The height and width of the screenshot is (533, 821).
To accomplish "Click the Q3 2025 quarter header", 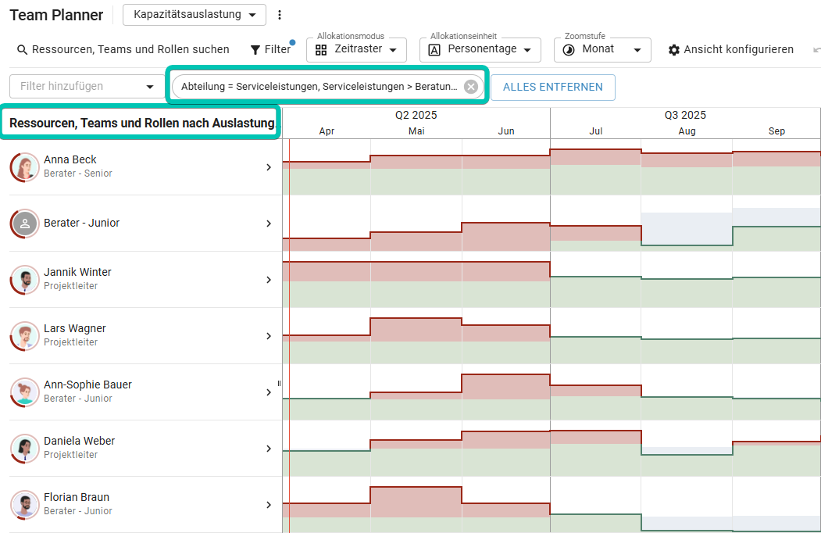I will click(685, 115).
